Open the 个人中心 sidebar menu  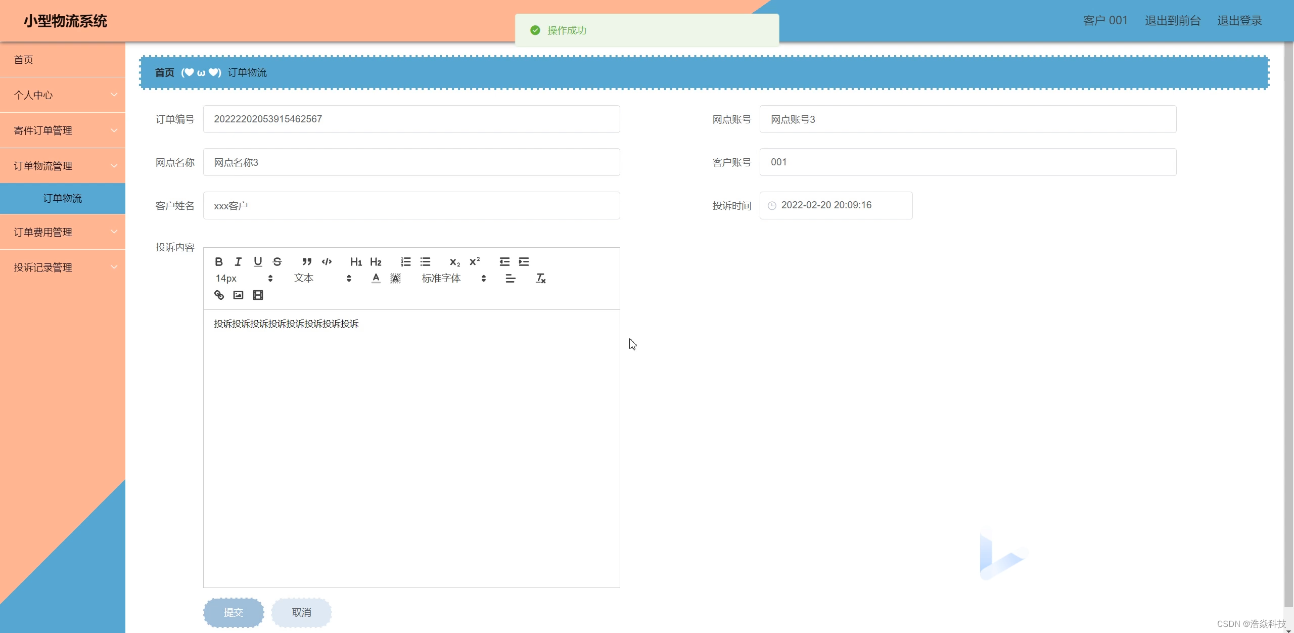click(63, 95)
